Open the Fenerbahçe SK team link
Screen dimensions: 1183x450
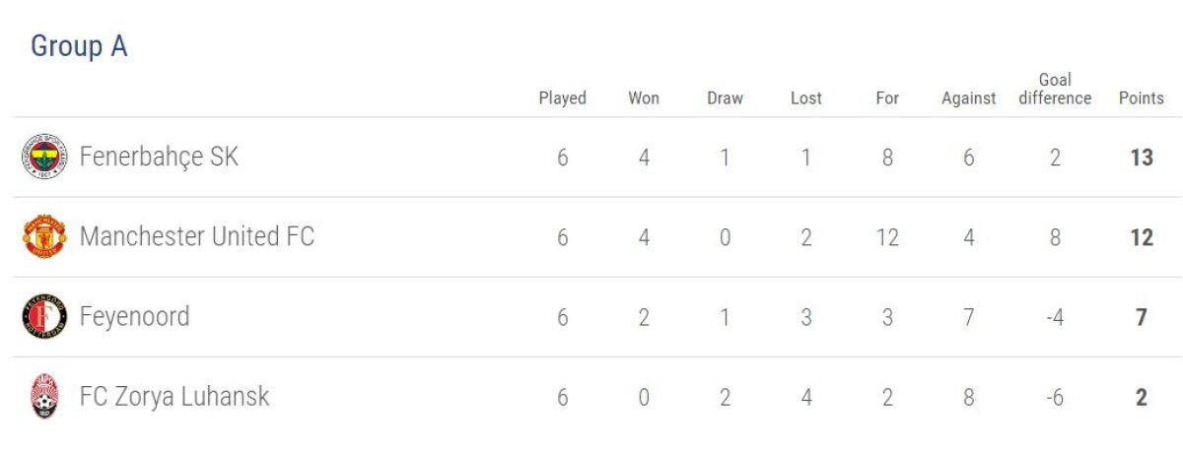pos(159,157)
